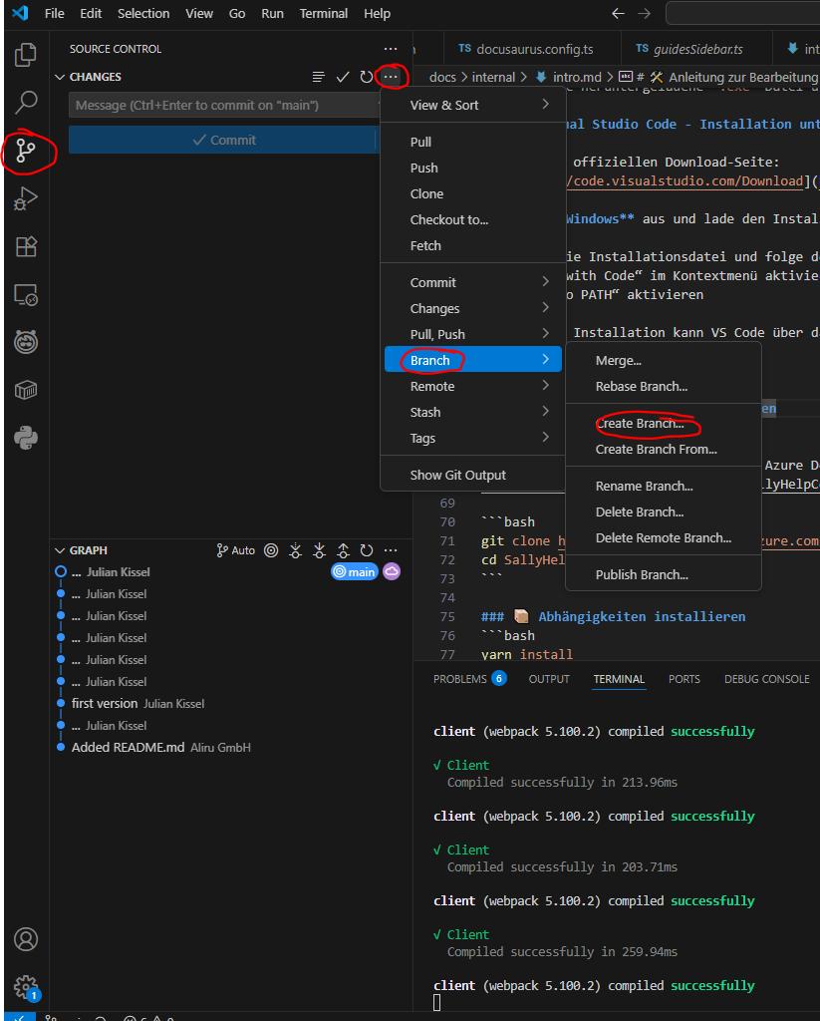
Task: Click the blue Commit button
Action: pos(224,140)
